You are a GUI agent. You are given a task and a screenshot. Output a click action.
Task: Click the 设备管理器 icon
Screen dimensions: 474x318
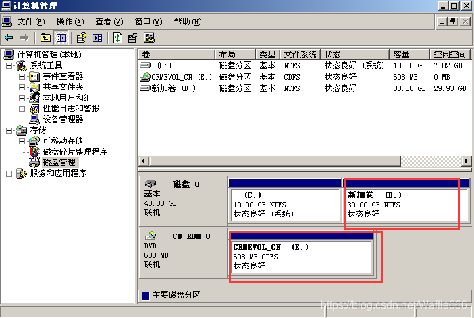point(34,120)
